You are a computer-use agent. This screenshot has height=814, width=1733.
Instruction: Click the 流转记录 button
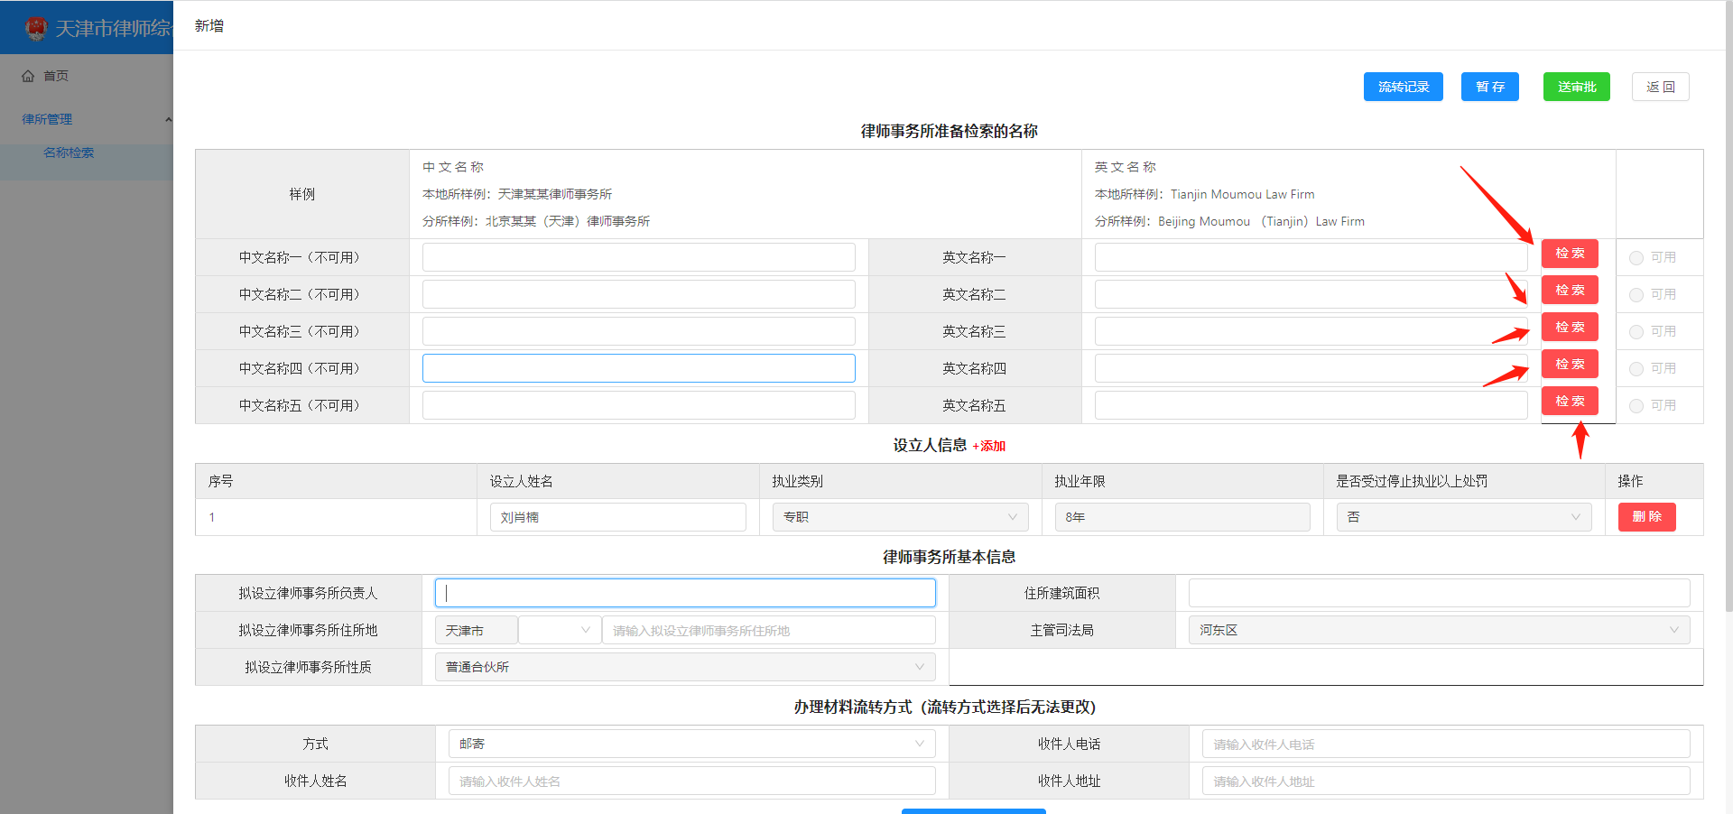point(1403,87)
